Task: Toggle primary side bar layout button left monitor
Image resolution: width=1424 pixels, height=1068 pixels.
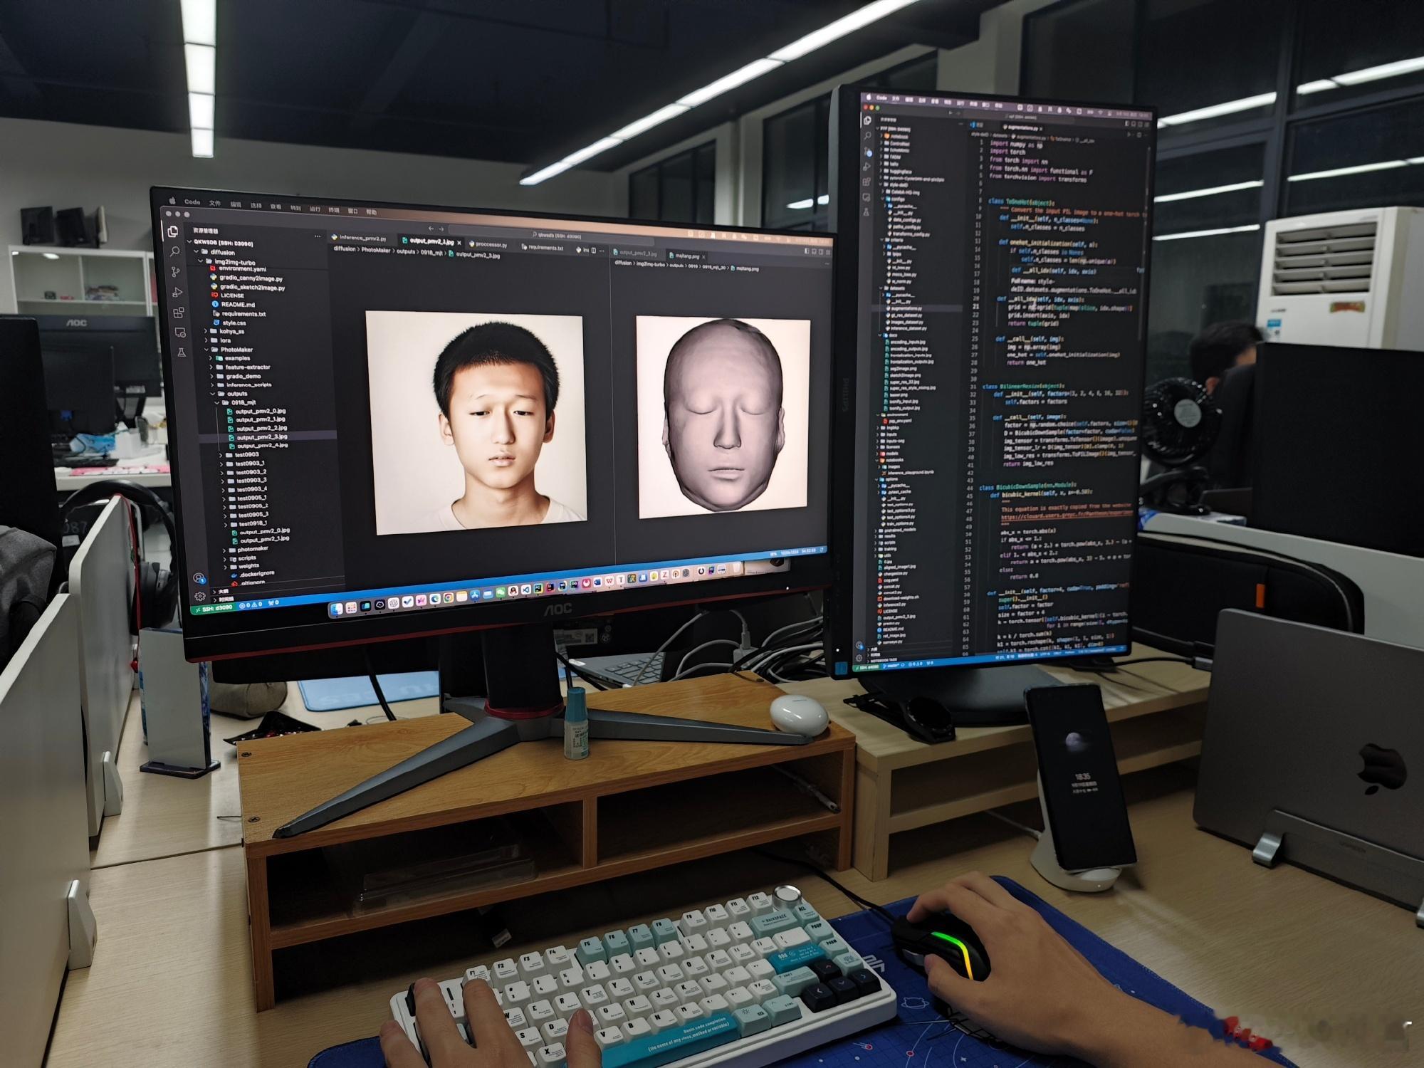Action: pos(807,251)
